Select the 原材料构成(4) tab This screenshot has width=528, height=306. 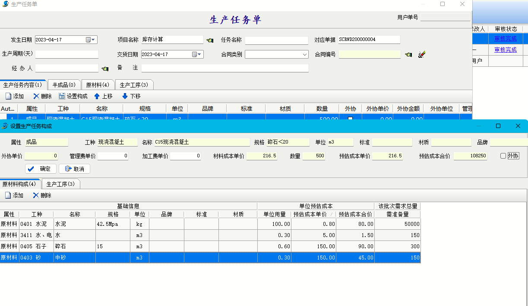click(19, 184)
